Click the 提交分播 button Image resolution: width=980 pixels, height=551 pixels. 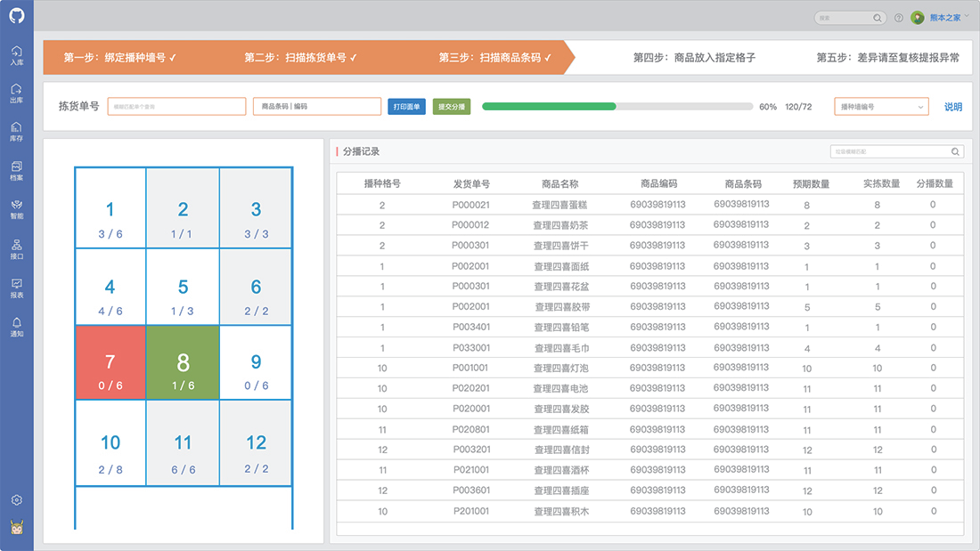452,107
